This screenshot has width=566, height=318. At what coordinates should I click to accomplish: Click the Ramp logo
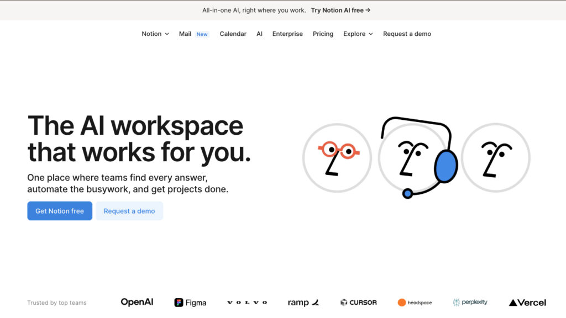pos(303,302)
